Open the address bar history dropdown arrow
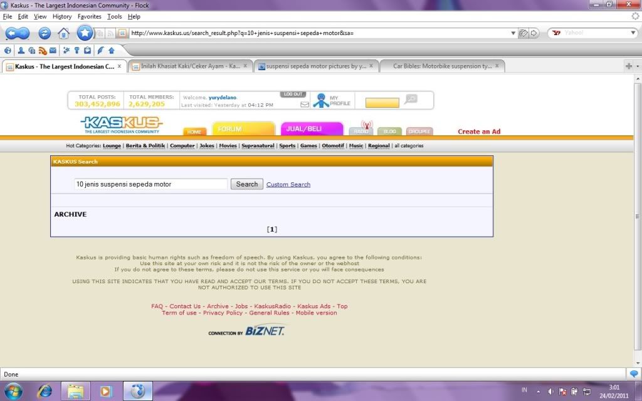The image size is (642, 401). click(513, 33)
